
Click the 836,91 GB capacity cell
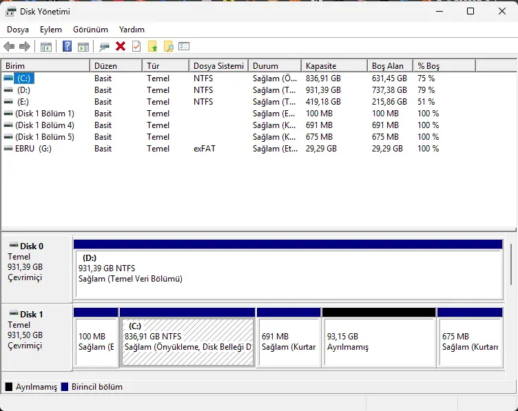pos(323,78)
